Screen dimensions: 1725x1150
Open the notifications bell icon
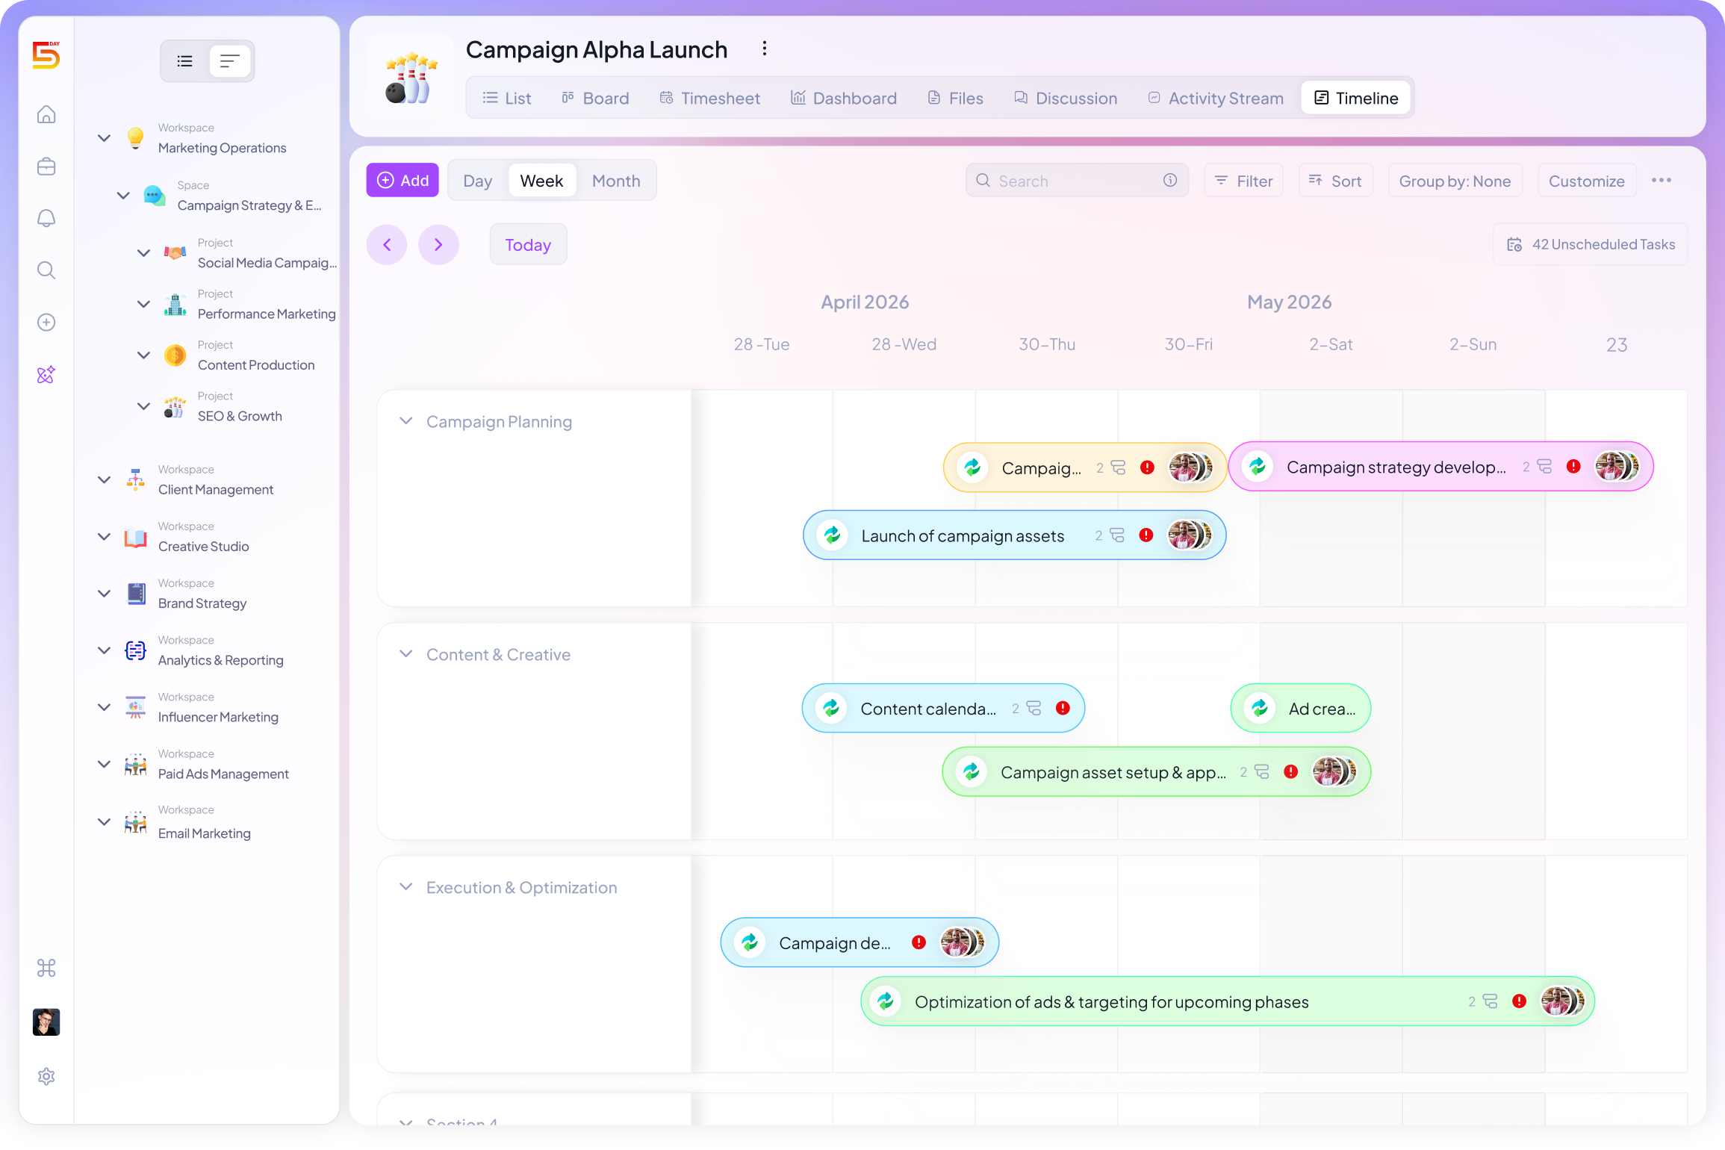(x=46, y=218)
